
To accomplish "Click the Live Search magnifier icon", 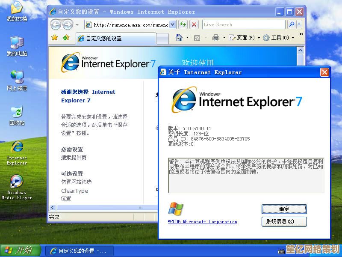I will (x=291, y=24).
